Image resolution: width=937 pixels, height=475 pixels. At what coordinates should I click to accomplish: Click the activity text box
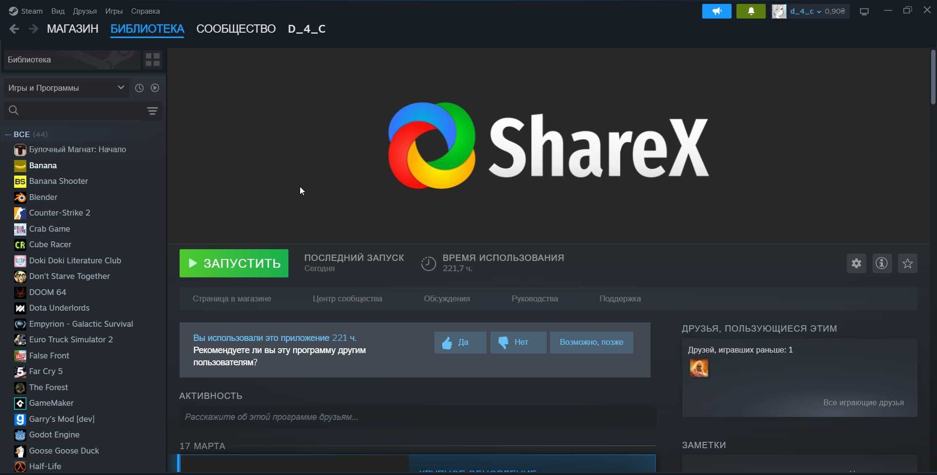pyautogui.click(x=418, y=417)
